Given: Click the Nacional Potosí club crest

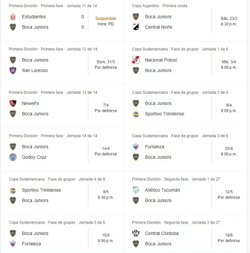Looking at the screenshot, I should (136, 60).
